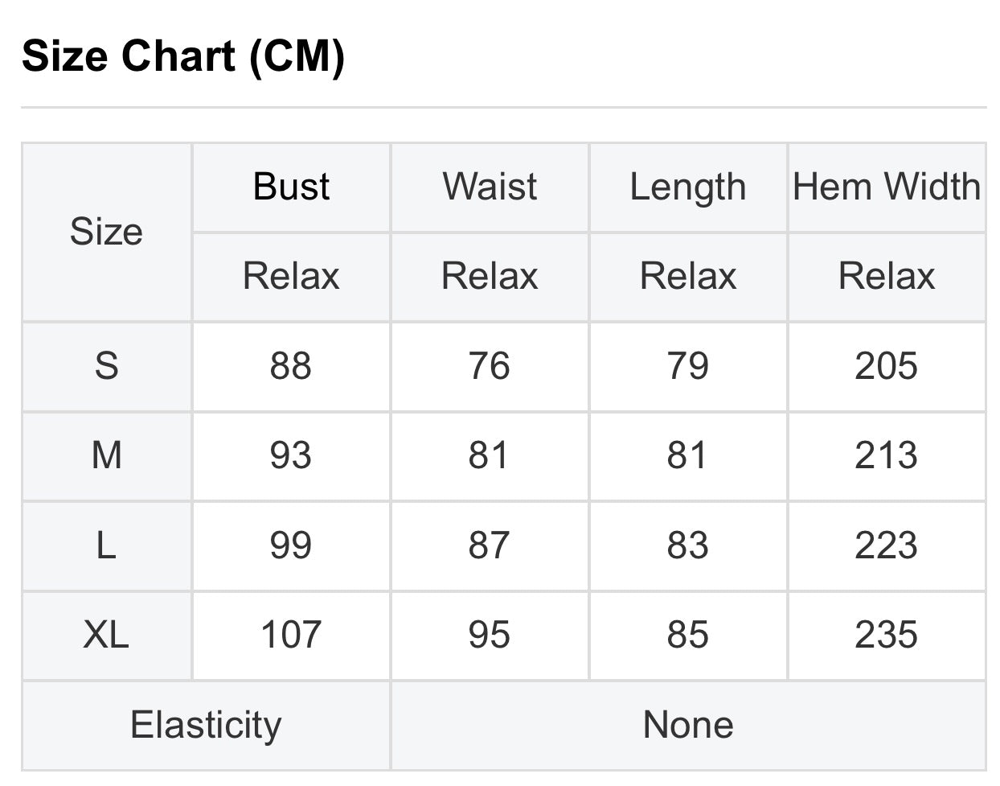This screenshot has width=1000, height=786.
Task: Click the M size row label
Action: pos(106,455)
